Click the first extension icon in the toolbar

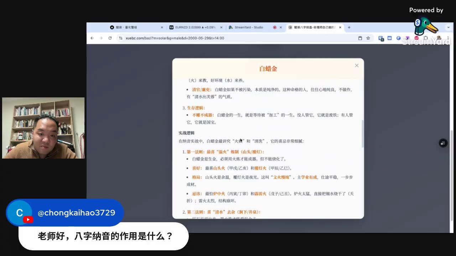[x=381, y=38]
